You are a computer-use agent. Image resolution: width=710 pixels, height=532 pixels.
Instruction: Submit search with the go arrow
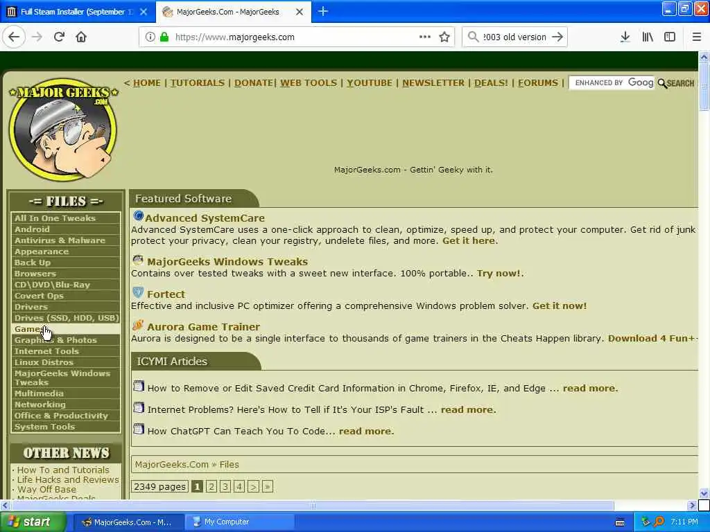(x=557, y=37)
